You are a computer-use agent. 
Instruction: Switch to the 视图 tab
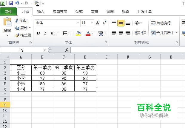125,11
